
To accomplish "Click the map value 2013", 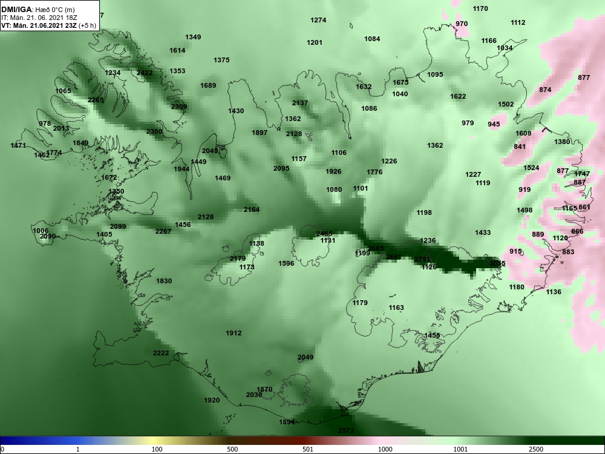I will pos(61,128).
